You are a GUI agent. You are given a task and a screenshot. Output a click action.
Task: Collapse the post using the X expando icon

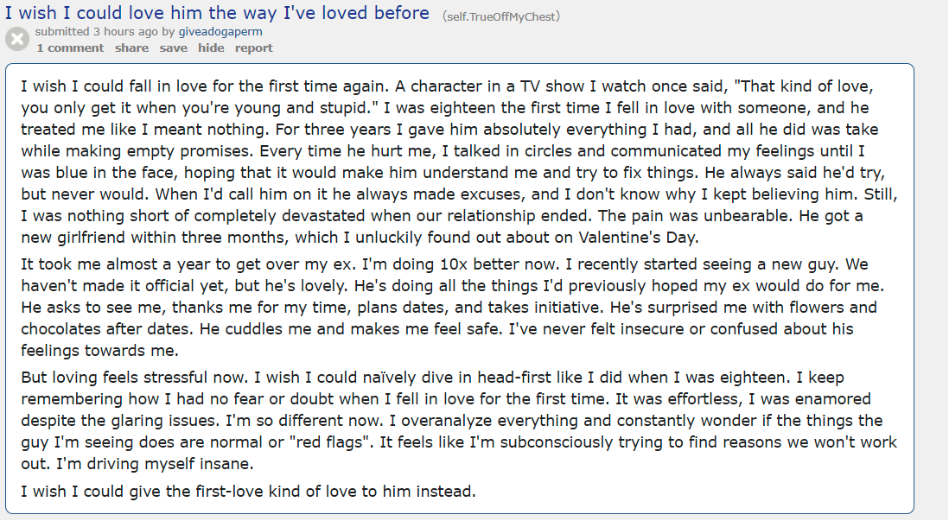tap(17, 39)
